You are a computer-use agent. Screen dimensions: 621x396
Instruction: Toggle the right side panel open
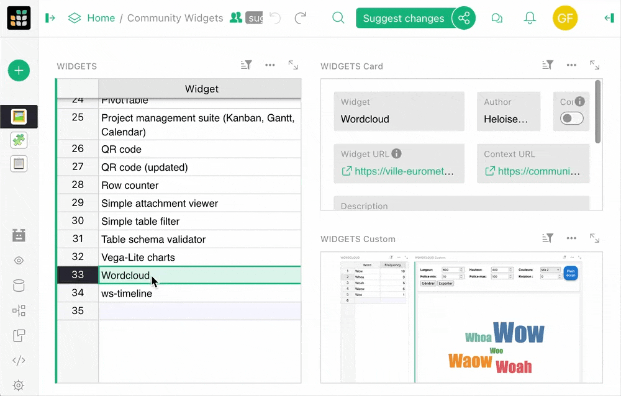(609, 18)
